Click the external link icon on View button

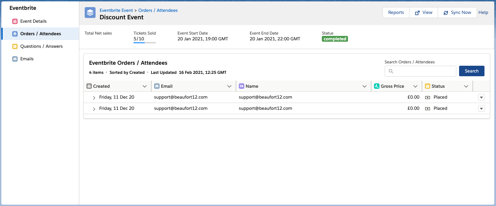417,13
